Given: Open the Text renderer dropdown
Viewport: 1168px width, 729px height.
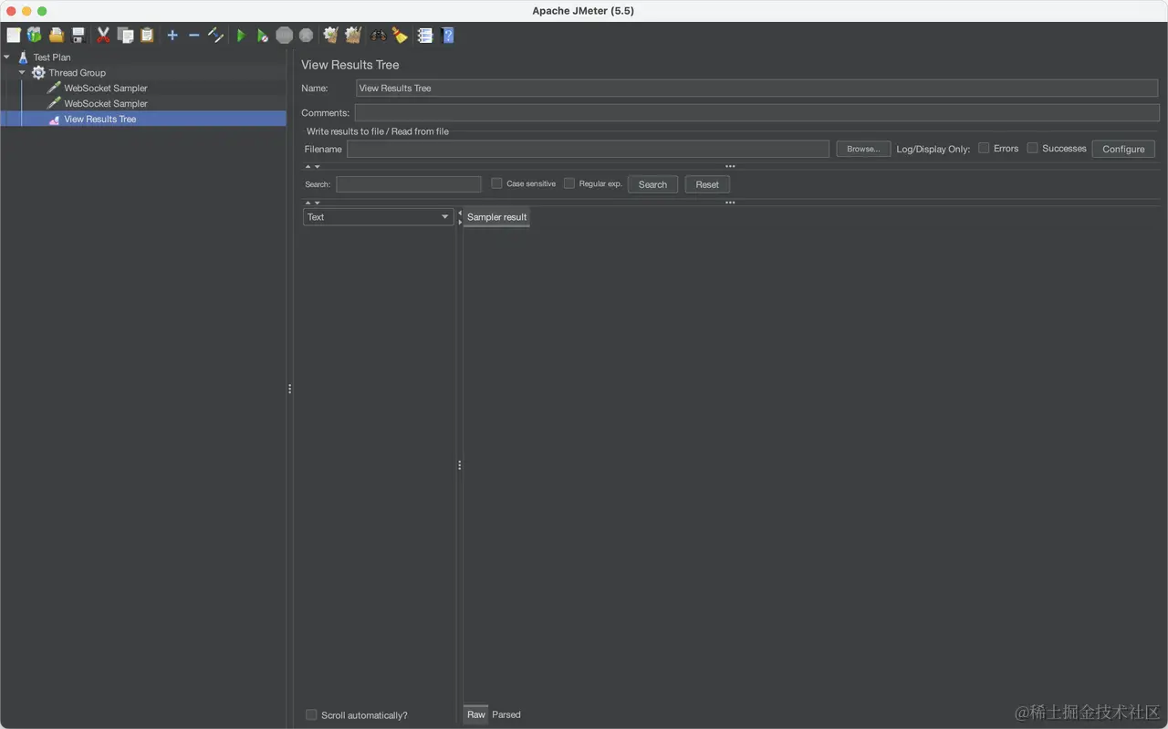Looking at the screenshot, I should point(378,217).
